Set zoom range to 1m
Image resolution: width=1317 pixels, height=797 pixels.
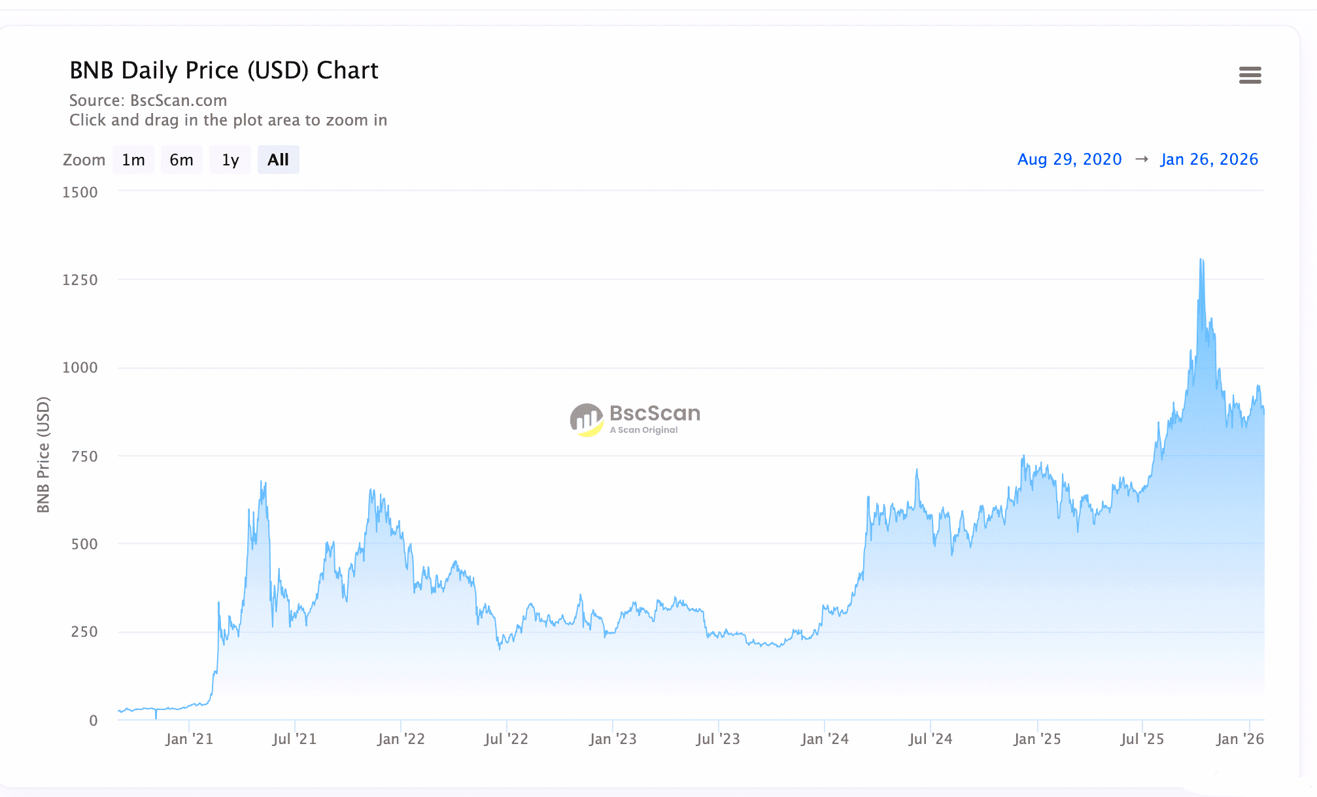click(x=133, y=160)
